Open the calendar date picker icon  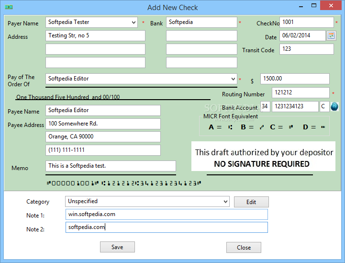(x=331, y=35)
